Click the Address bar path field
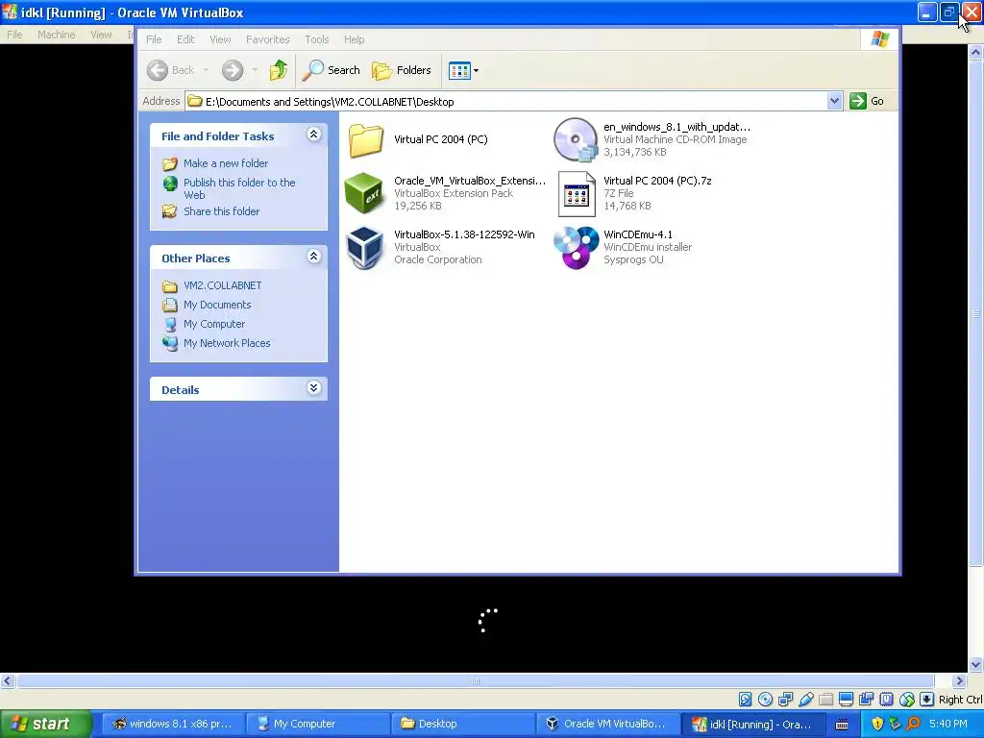This screenshot has width=984, height=738. [x=505, y=101]
